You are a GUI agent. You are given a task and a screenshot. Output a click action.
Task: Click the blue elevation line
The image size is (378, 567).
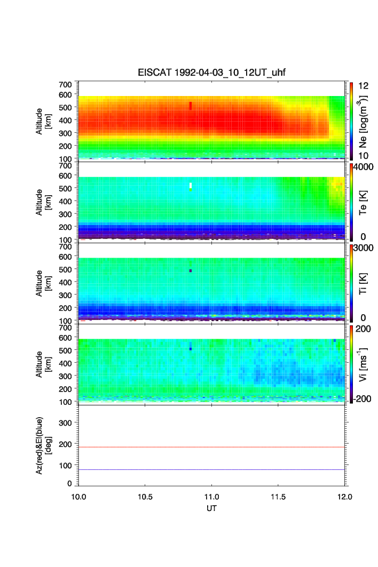click(211, 470)
